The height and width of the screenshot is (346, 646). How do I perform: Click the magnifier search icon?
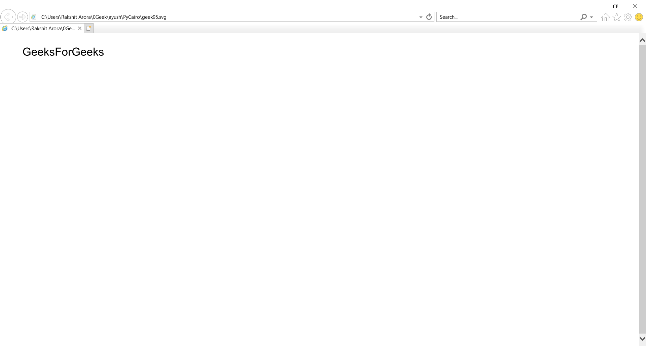[583, 17]
